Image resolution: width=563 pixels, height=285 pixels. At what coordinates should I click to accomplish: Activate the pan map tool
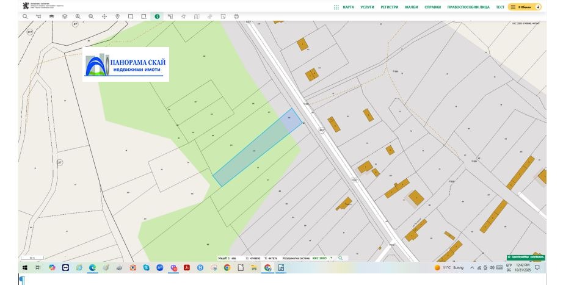click(104, 16)
